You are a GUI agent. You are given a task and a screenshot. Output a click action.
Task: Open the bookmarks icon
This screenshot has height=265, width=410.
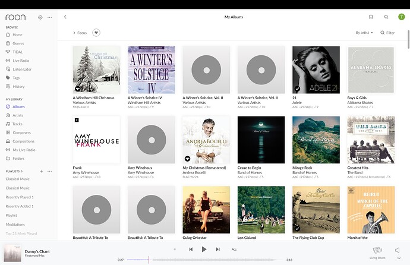(371, 17)
